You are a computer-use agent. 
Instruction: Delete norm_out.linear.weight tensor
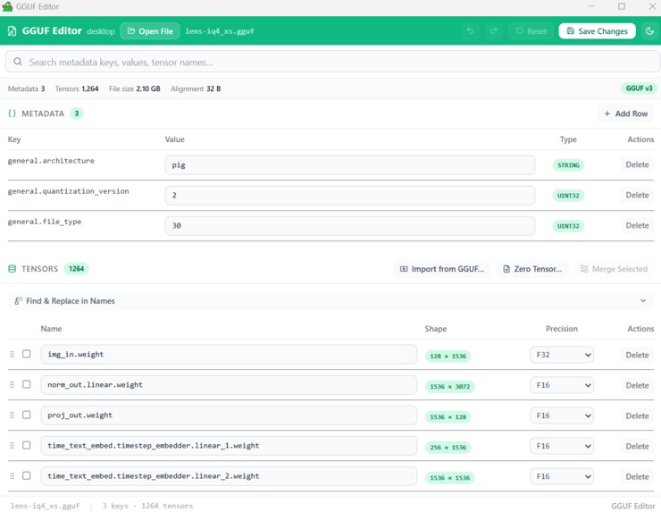click(637, 385)
